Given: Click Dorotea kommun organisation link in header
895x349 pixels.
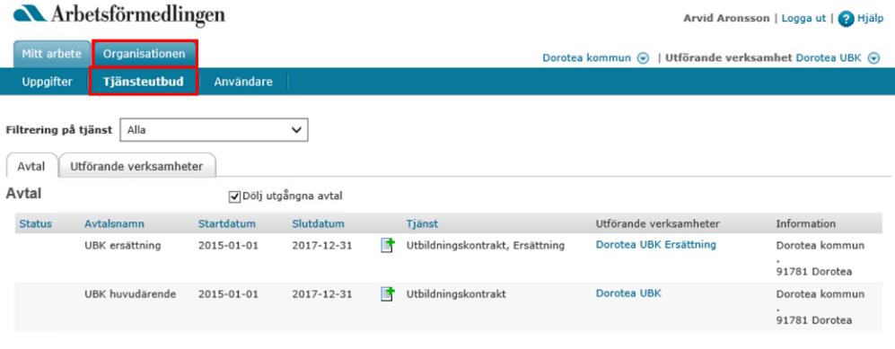Looking at the screenshot, I should (x=587, y=58).
